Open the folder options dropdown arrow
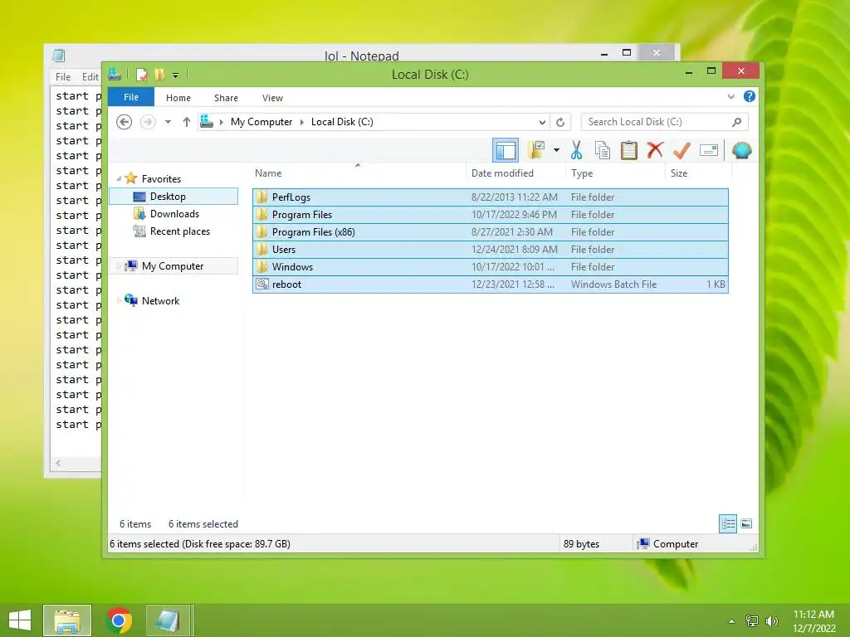This screenshot has width=850, height=637. (x=556, y=150)
